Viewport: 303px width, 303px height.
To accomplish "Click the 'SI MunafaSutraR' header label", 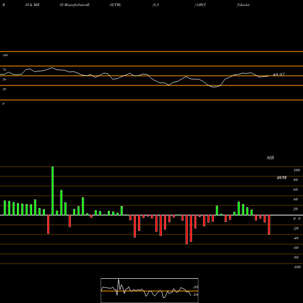I will tap(75, 5).
